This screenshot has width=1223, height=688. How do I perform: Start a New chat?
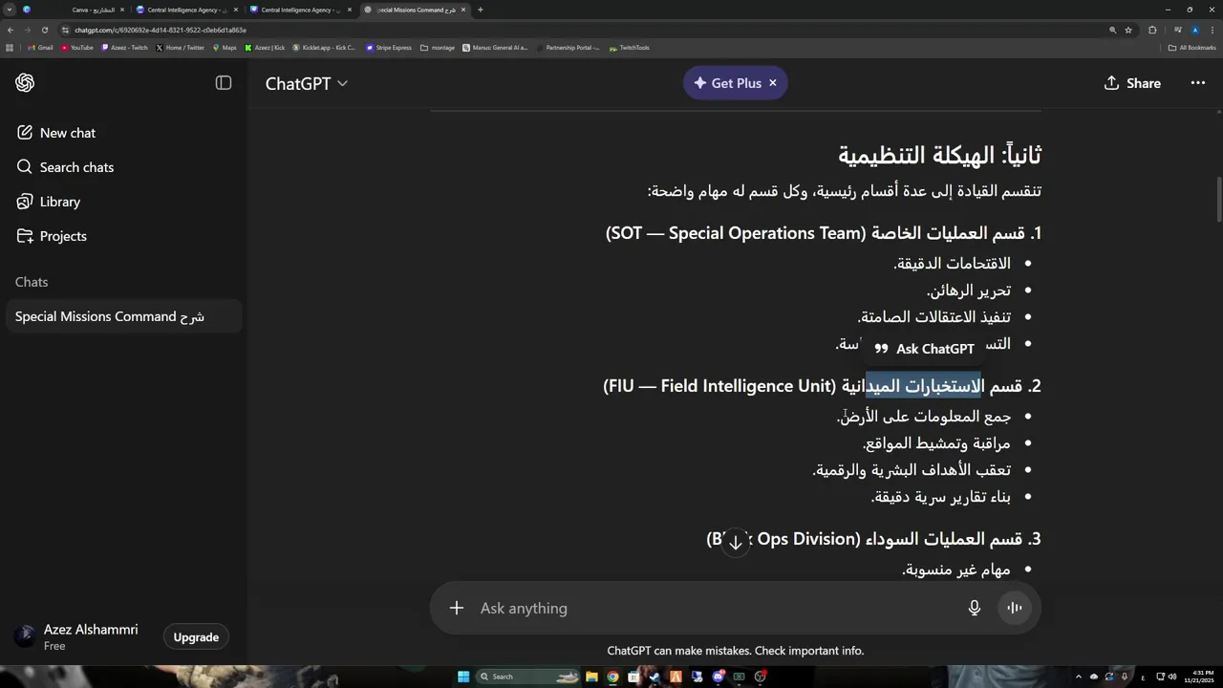pyautogui.click(x=68, y=133)
